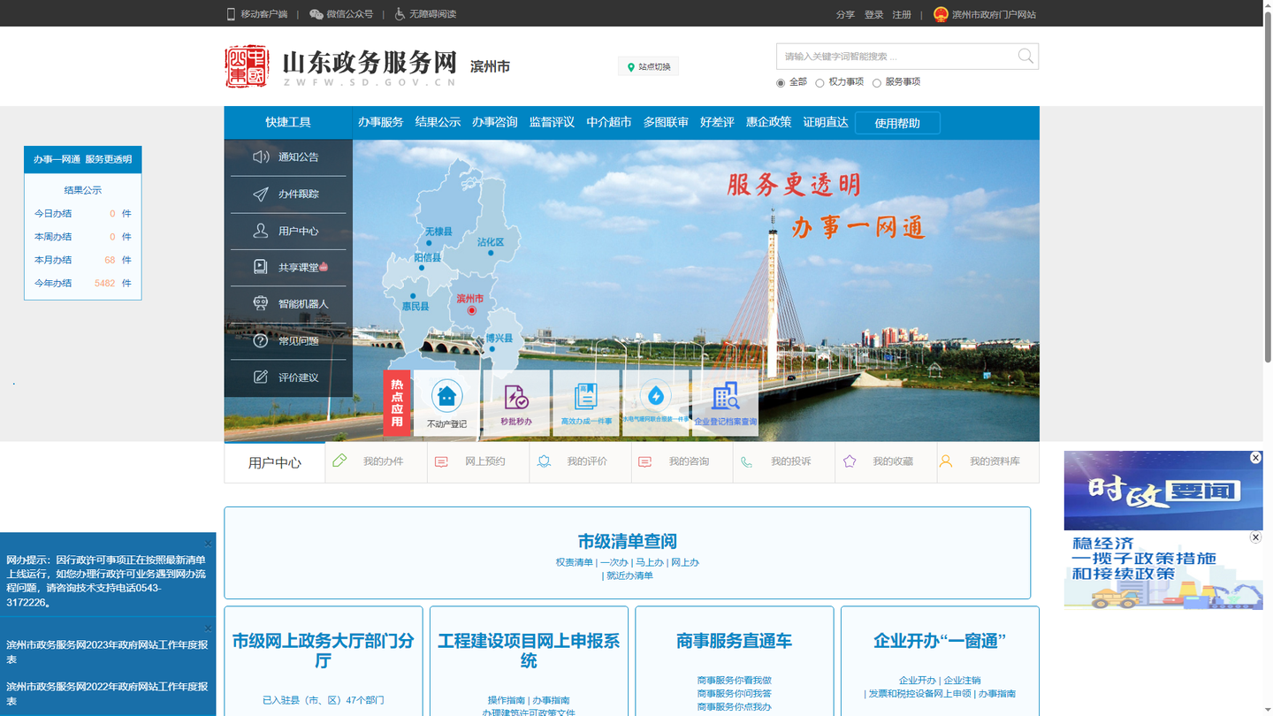Open the 用户中心 person icon in sidebar
1273x716 pixels.
pyautogui.click(x=261, y=231)
